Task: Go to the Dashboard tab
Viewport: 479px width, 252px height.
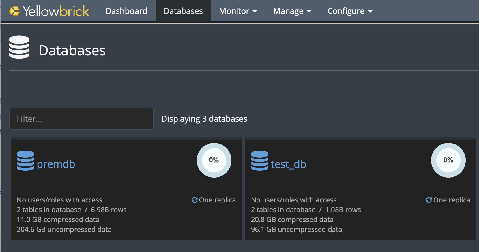Action: (x=126, y=11)
